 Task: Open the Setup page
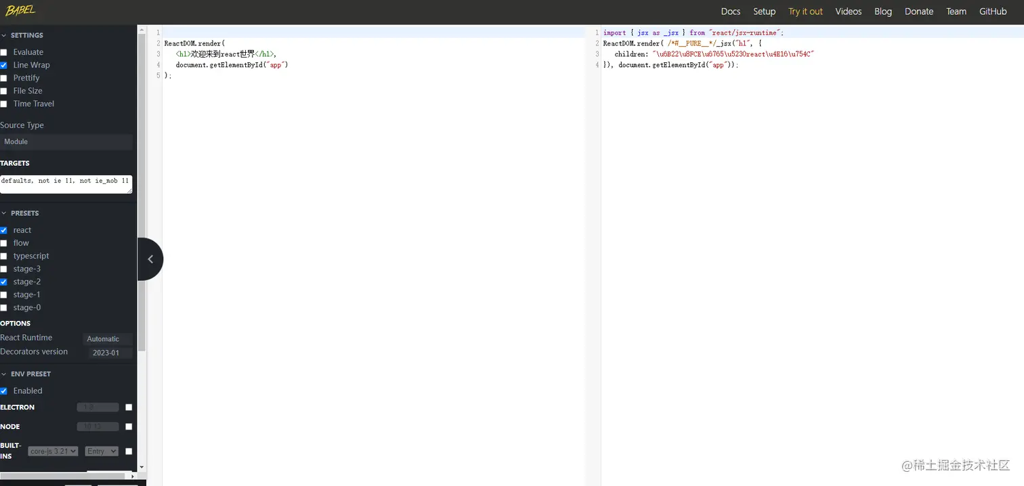pos(765,12)
